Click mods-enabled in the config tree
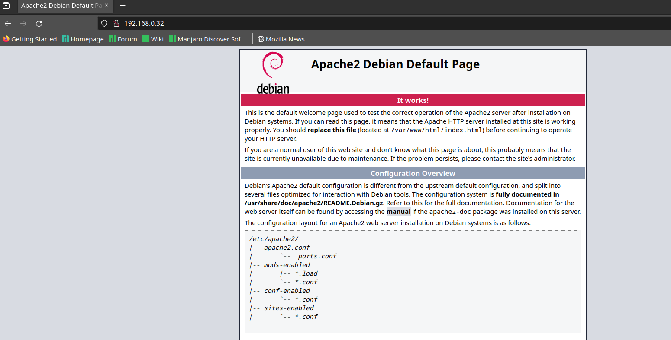The width and height of the screenshot is (671, 340). [x=287, y=265]
